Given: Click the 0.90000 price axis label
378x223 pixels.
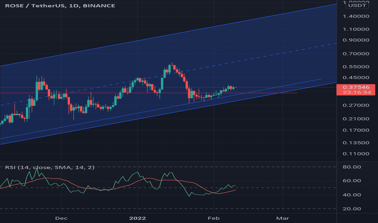Looking at the screenshot, I should click(356, 40).
